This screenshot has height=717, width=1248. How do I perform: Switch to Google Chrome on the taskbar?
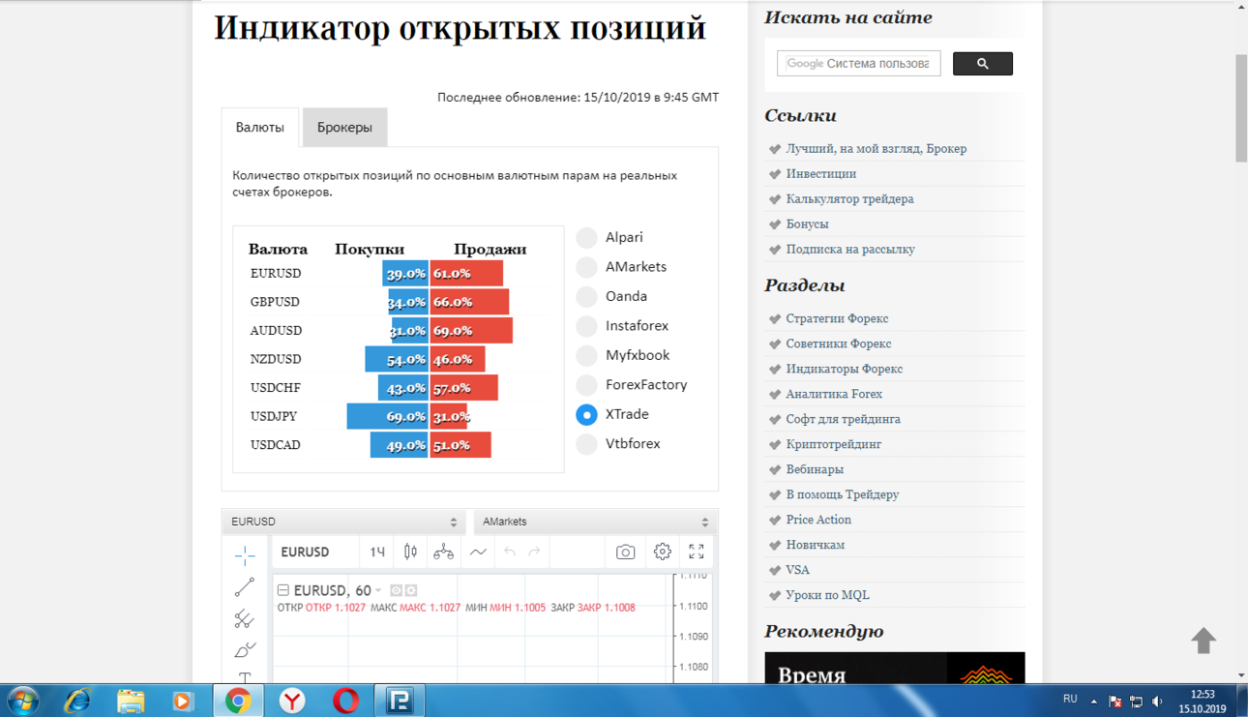click(238, 700)
